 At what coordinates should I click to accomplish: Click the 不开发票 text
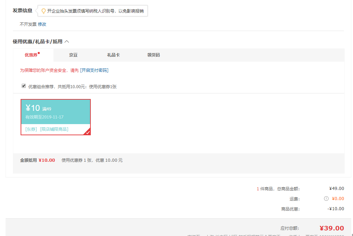click(28, 24)
